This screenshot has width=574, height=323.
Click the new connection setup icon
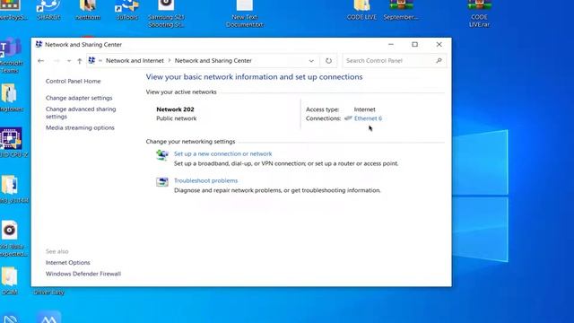click(162, 155)
